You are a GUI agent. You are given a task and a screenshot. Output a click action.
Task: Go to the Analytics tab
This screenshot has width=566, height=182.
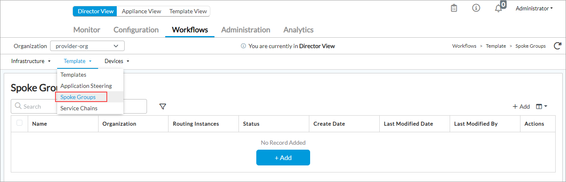coord(298,30)
